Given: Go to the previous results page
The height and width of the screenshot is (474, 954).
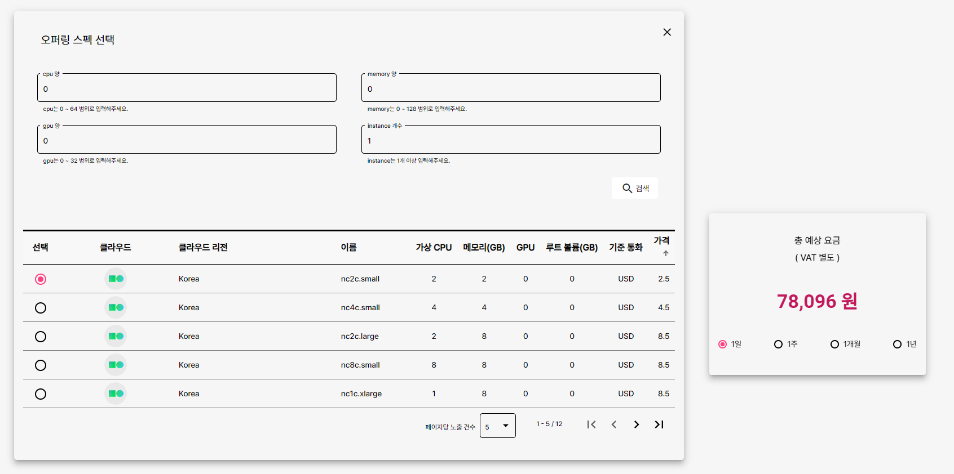Looking at the screenshot, I should tap(614, 424).
